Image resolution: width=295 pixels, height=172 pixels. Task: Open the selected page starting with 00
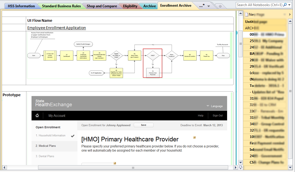(265, 35)
